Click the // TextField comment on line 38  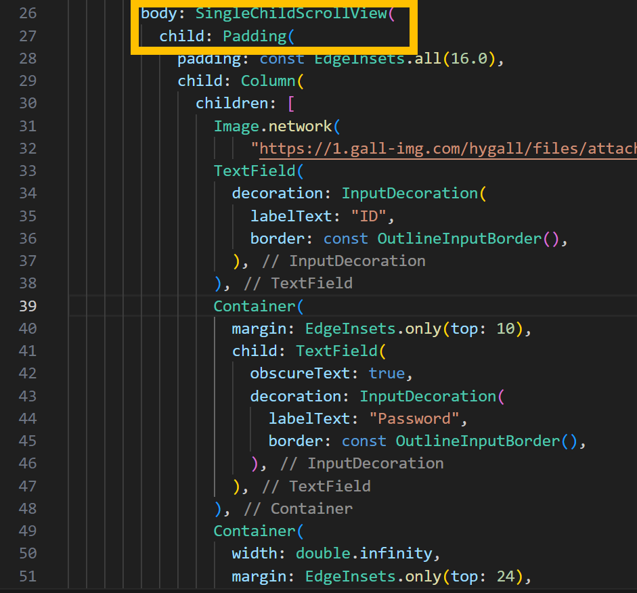(298, 284)
